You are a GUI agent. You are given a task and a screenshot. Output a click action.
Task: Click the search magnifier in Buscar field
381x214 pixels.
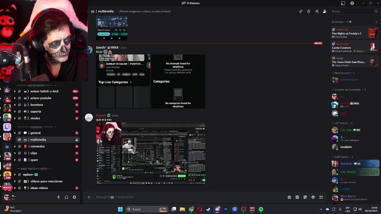click(x=376, y=11)
